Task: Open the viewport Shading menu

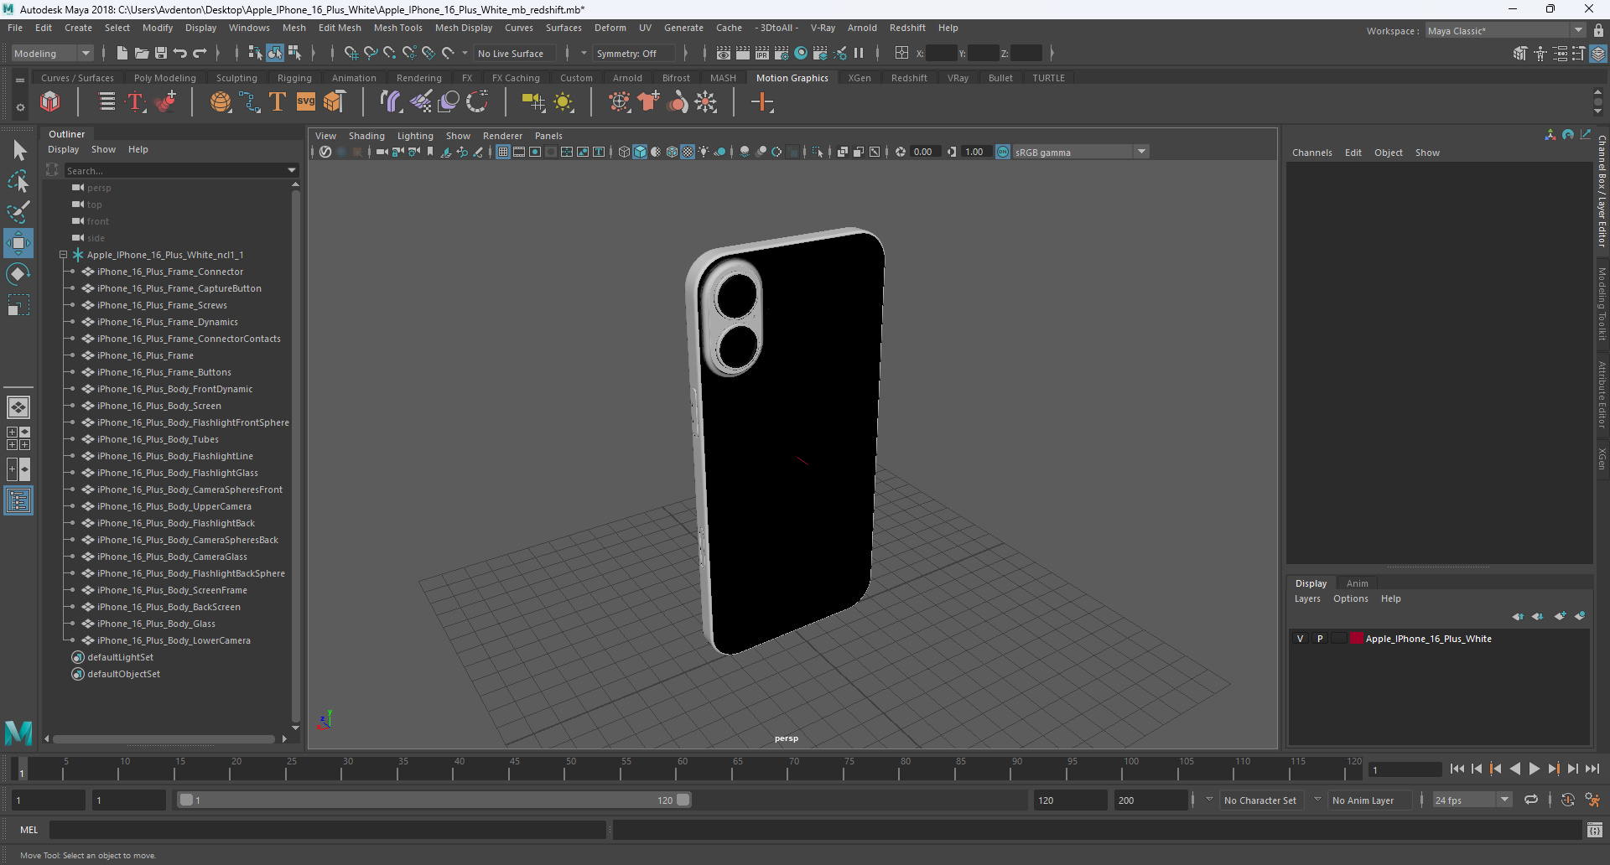Action: 366,136
